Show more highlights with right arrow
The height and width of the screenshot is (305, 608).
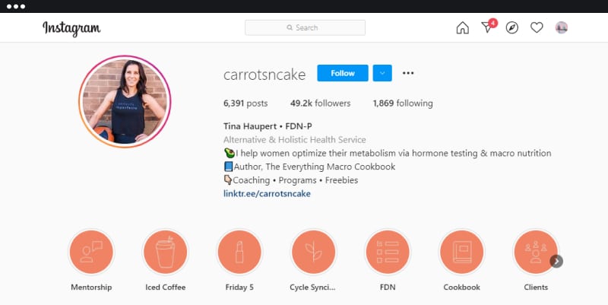coord(556,261)
